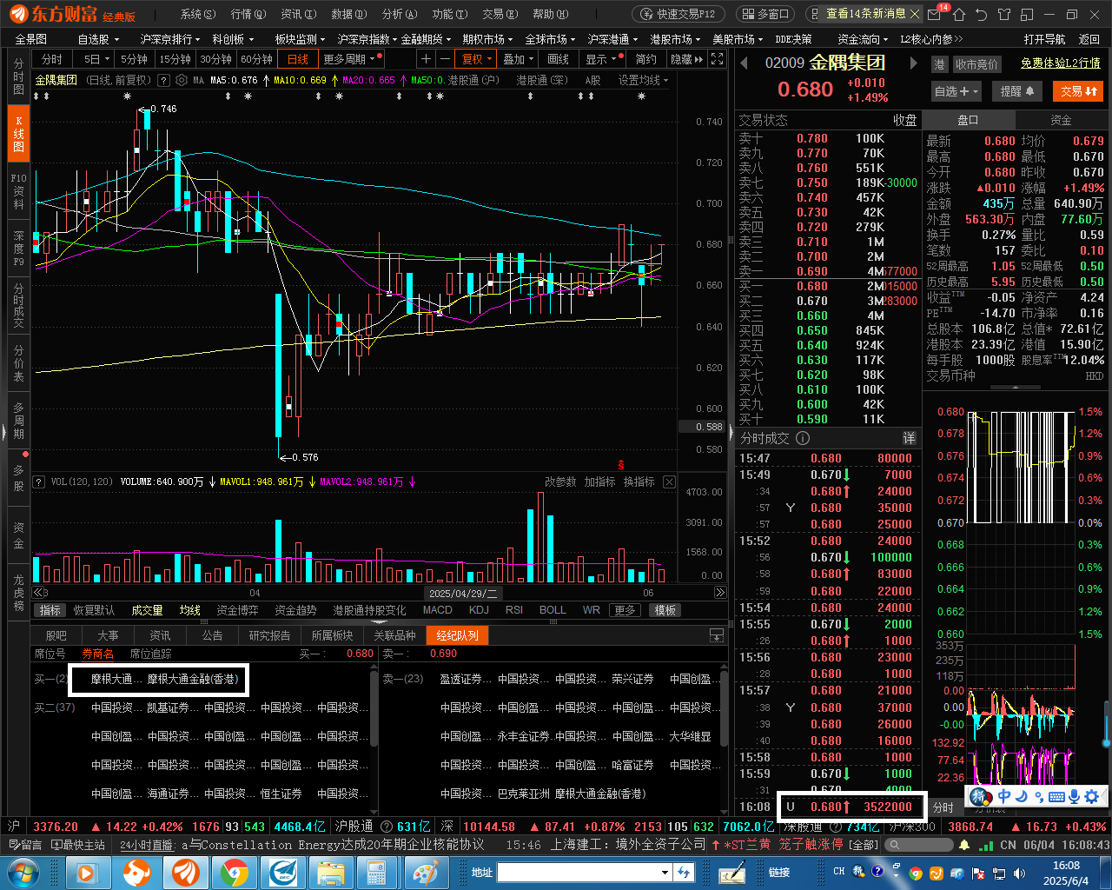
Task: Open the 交易 menu in menu bar
Action: click(500, 14)
